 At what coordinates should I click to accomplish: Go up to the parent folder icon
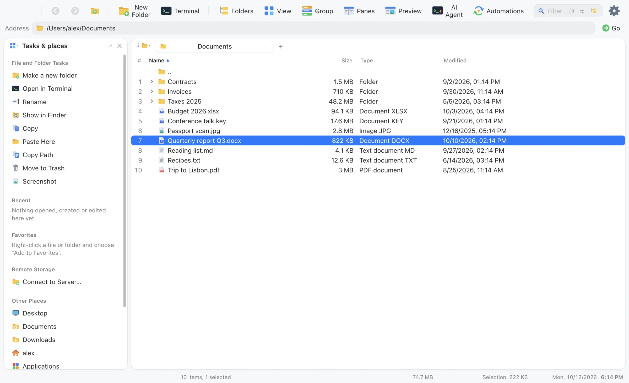[x=95, y=11]
